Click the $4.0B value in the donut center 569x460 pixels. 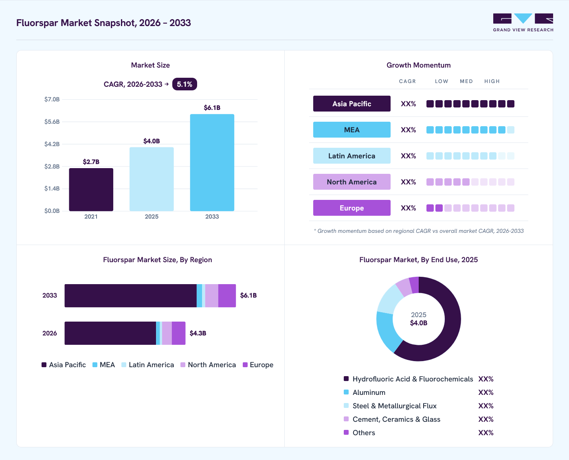point(419,323)
